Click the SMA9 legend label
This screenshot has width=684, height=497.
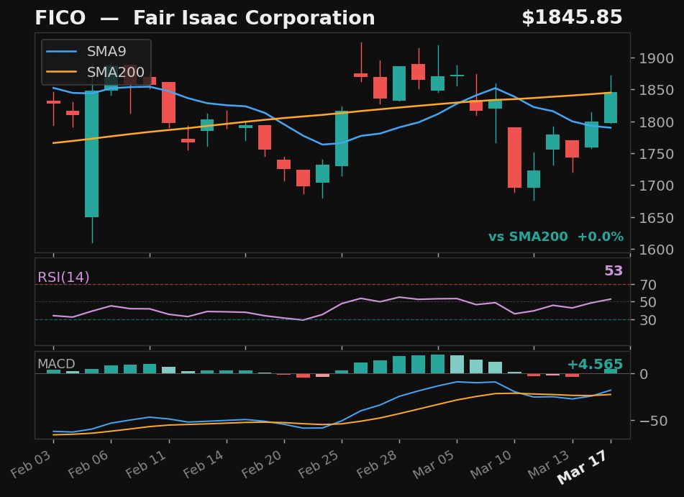106,52
